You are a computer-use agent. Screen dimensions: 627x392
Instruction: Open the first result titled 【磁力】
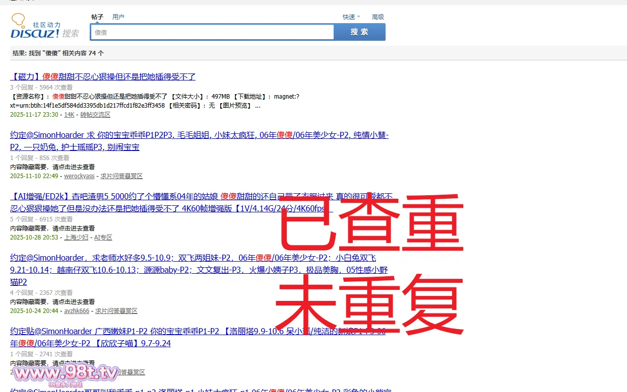coord(103,76)
